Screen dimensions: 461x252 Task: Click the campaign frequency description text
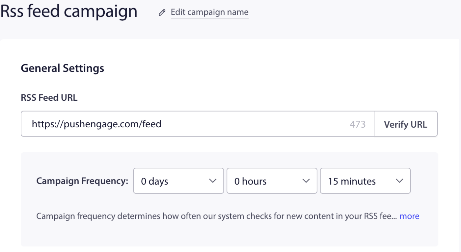217,216
